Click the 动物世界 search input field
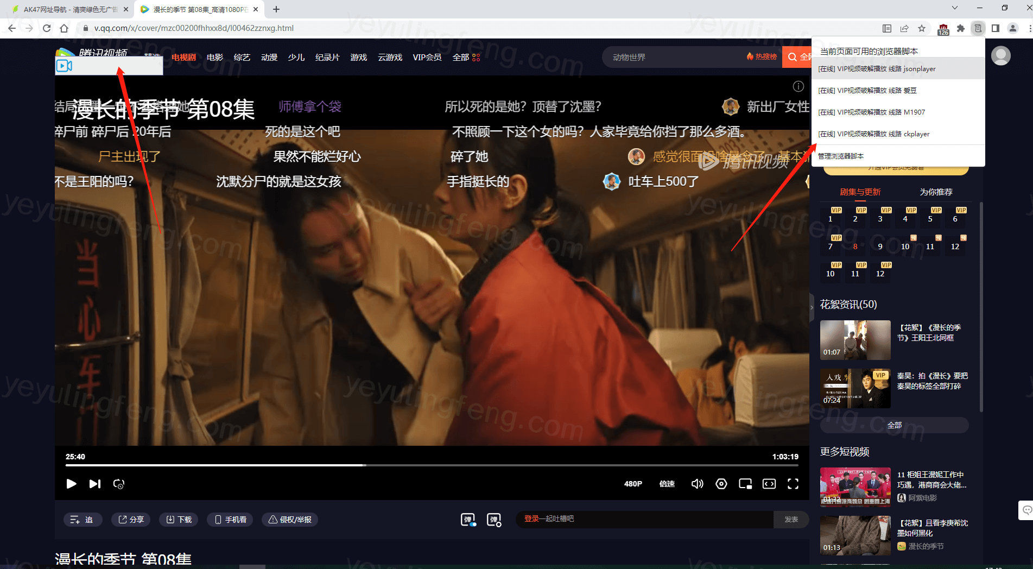The height and width of the screenshot is (569, 1033). click(673, 57)
